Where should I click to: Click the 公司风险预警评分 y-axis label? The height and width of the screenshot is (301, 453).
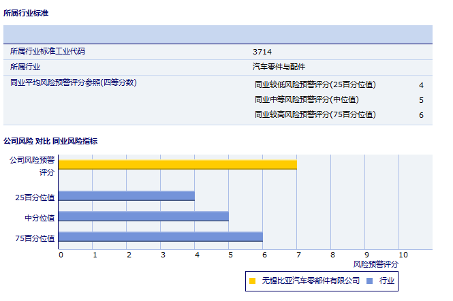(x=31, y=165)
